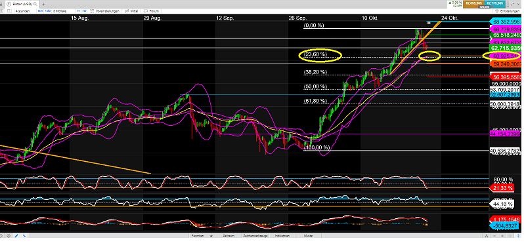Click the blue link tool icon at bottom

click(24, 236)
